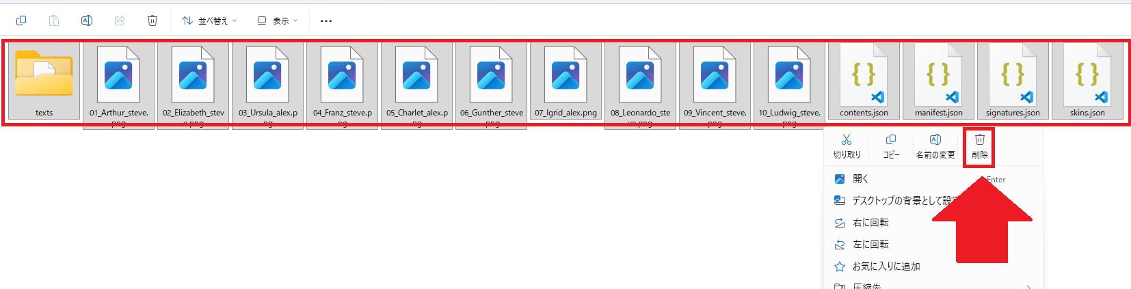1131x289 pixels.
Task: Click the rename icon in the top toolbar
Action: 87,20
